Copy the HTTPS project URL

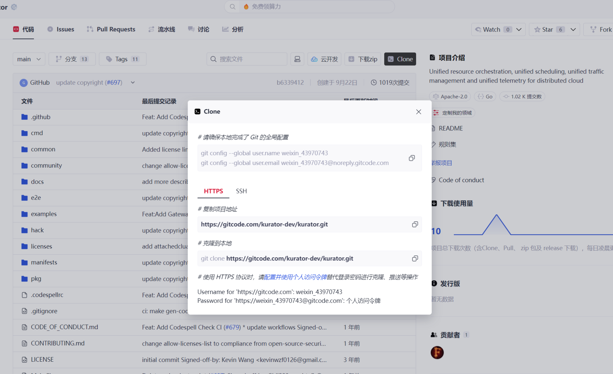pyautogui.click(x=415, y=224)
